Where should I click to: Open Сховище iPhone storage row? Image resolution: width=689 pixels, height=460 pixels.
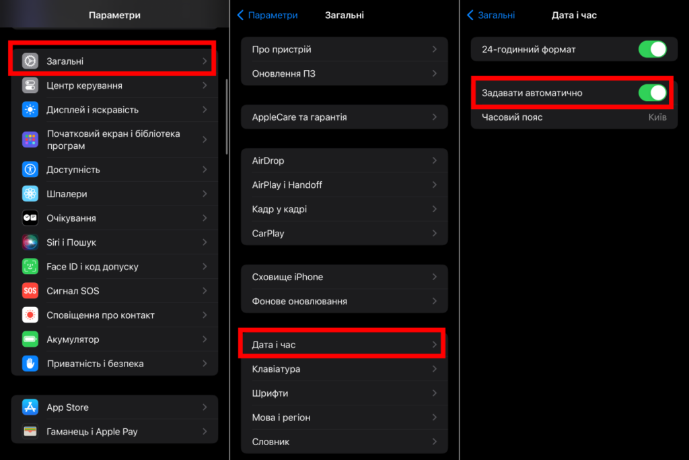tap(344, 277)
